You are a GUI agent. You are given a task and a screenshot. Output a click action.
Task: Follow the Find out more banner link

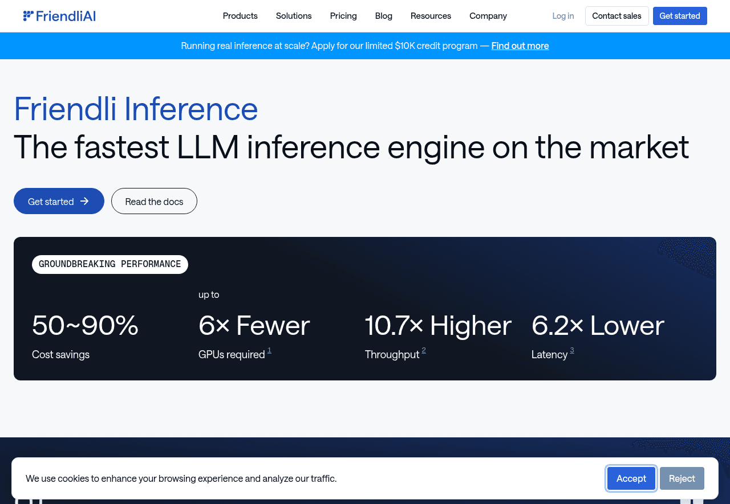click(520, 46)
